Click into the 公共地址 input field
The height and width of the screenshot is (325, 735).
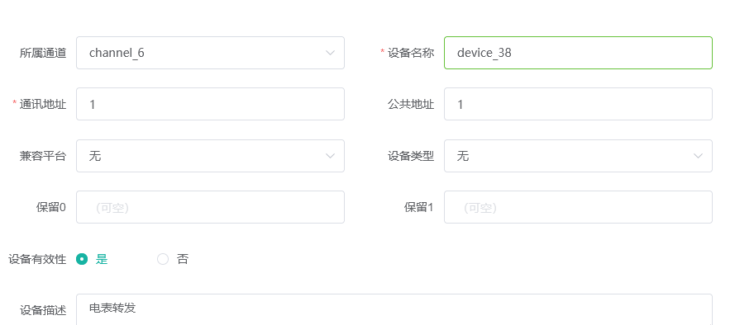[578, 104]
